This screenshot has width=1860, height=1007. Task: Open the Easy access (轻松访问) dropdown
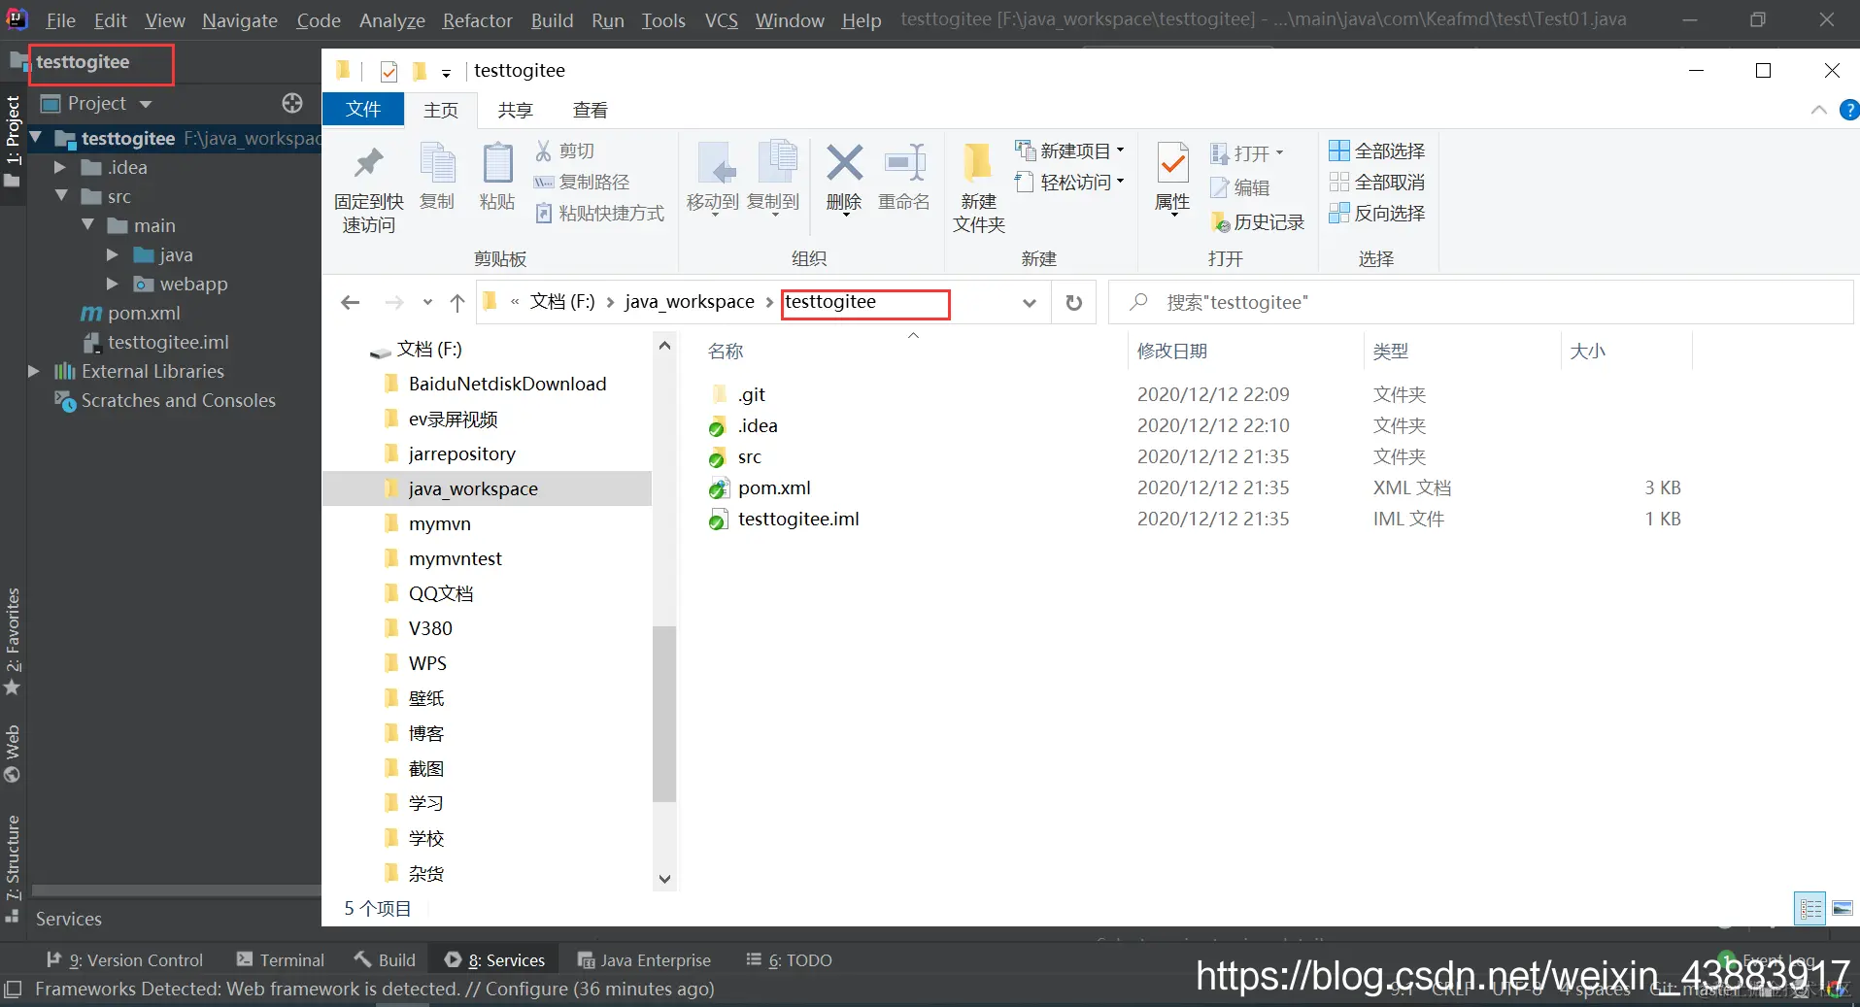coord(1069,182)
